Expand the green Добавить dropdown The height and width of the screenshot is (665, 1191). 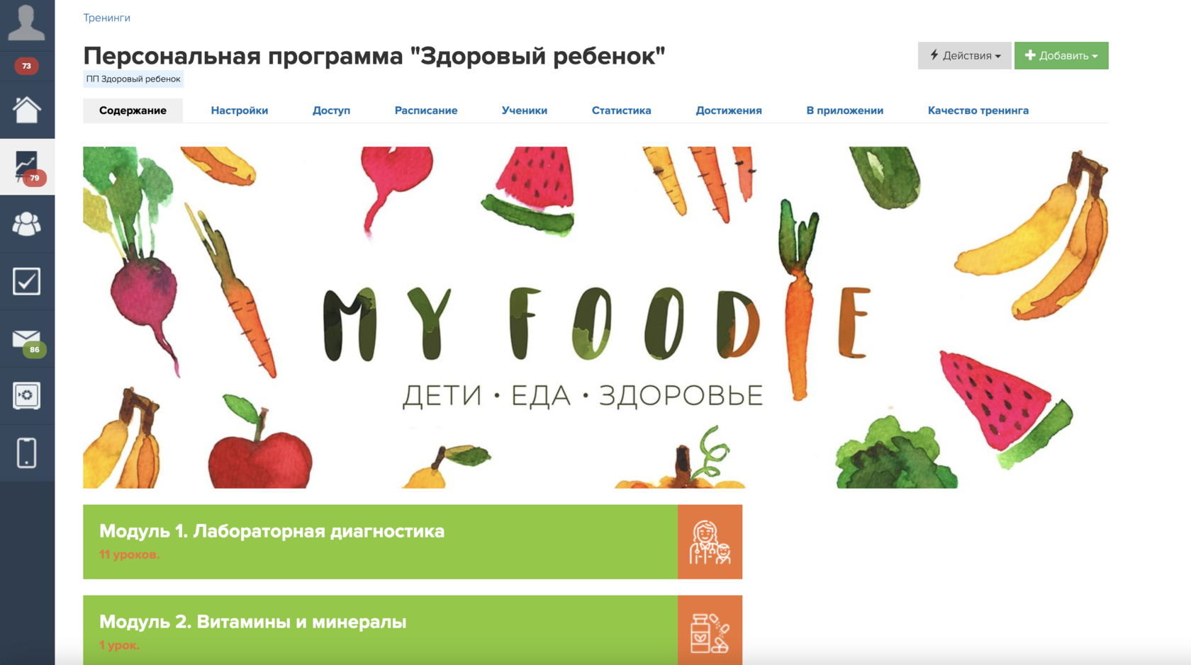tap(1061, 55)
